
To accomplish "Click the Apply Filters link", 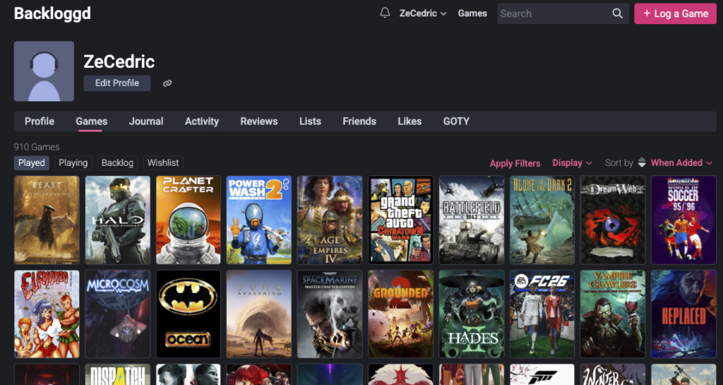I will click(x=515, y=163).
